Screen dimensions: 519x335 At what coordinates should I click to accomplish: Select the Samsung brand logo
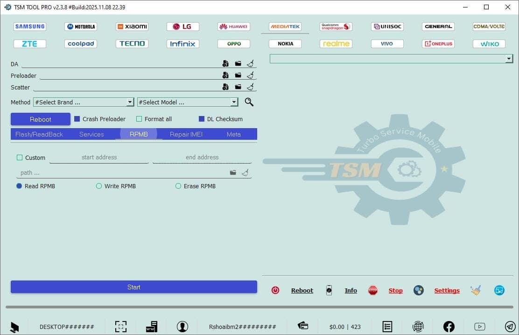pos(30,27)
